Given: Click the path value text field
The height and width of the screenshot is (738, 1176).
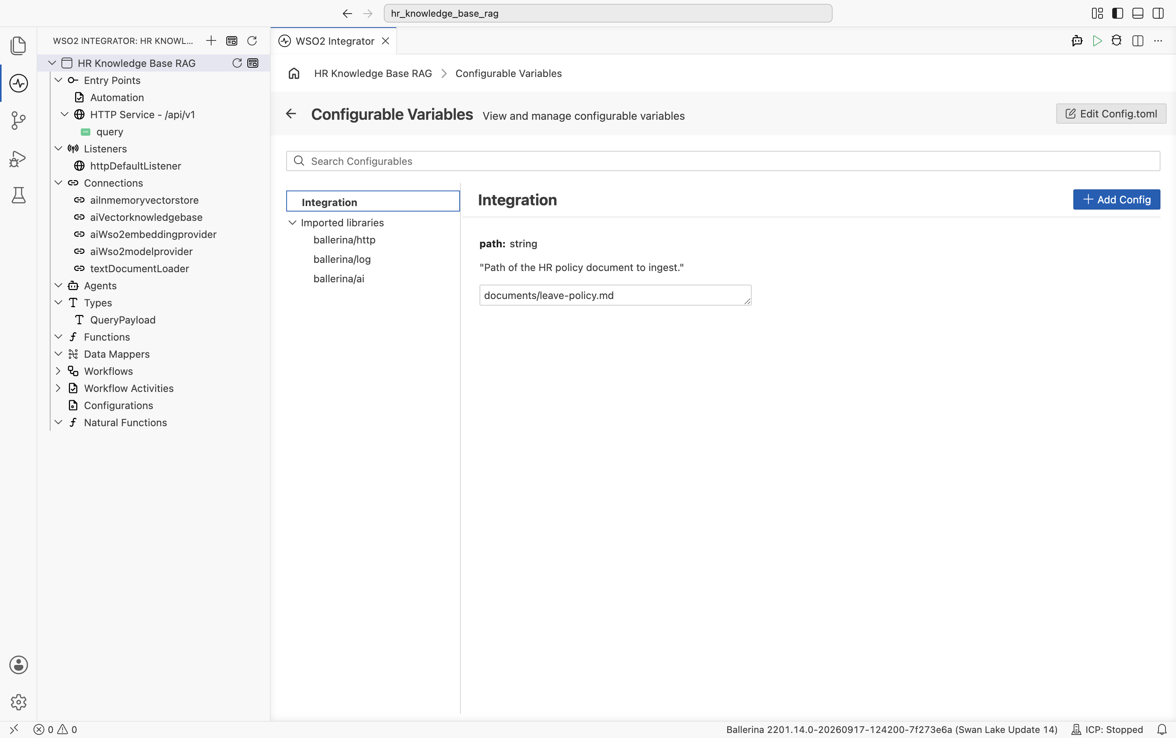Looking at the screenshot, I should 615,295.
